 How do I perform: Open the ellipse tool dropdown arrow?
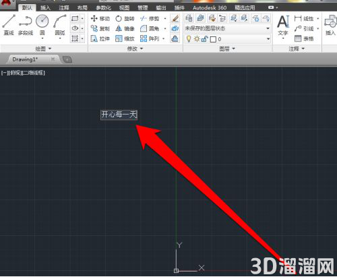(x=82, y=28)
